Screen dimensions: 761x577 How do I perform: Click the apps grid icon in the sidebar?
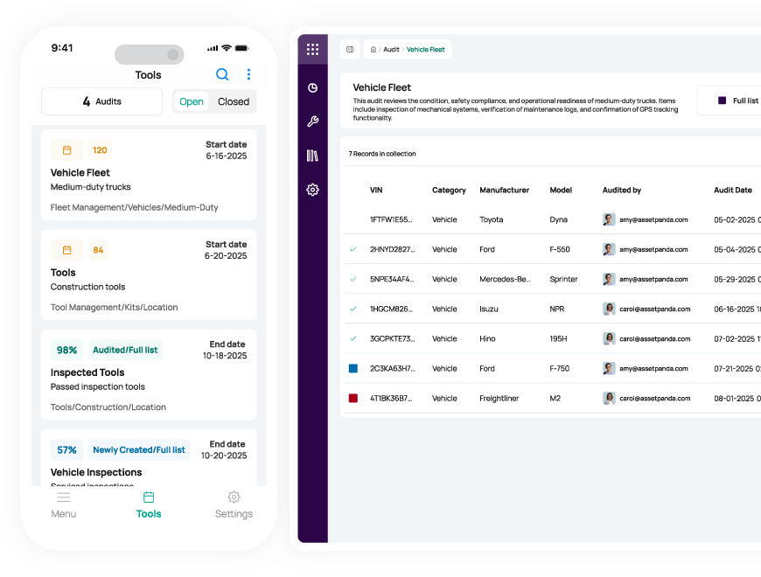pyautogui.click(x=312, y=50)
